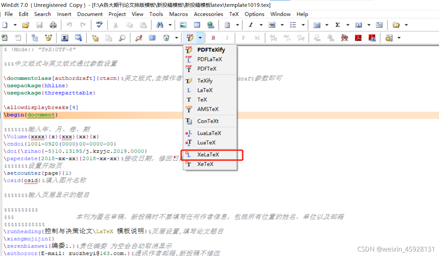Print using the printer icon
Viewport: 439px width, 256px height.
point(53,25)
